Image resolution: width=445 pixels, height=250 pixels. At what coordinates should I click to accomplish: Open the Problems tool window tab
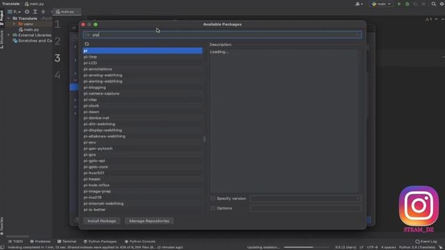click(x=40, y=242)
